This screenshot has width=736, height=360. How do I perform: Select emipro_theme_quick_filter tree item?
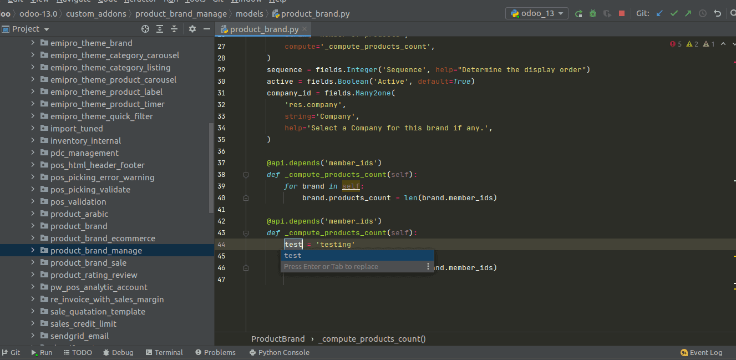[x=101, y=116]
